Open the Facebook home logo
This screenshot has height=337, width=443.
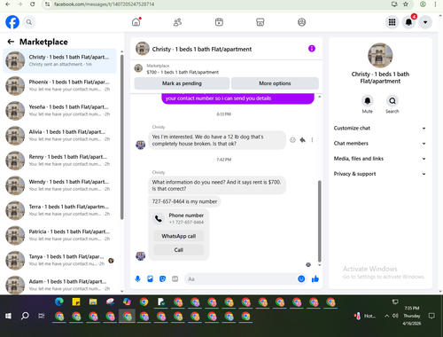point(12,22)
